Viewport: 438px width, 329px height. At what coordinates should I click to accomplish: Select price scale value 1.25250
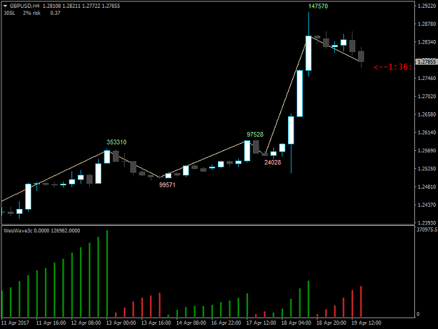(x=427, y=169)
